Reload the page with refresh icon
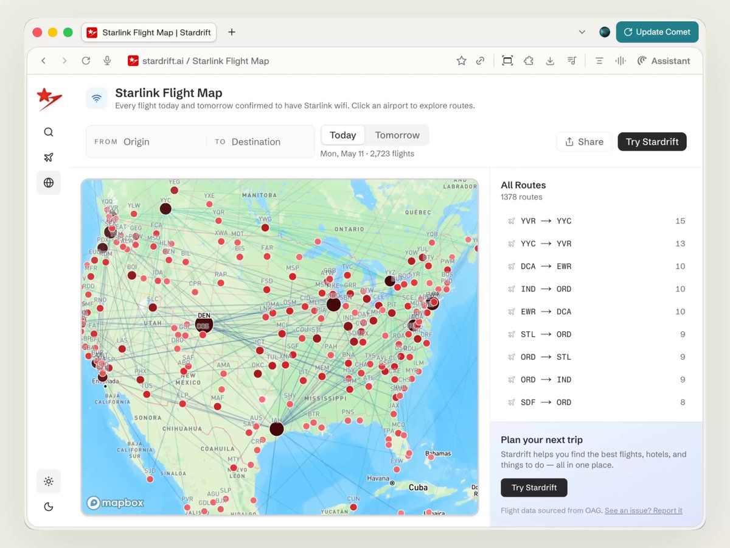Screen dimensions: 730x548 86,61
